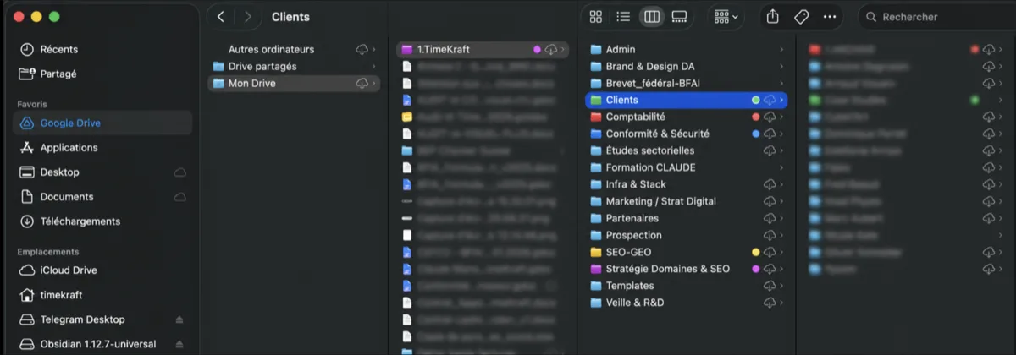Click the cloud icon on the SEO-GEO row
The height and width of the screenshot is (355, 1016).
tap(770, 253)
